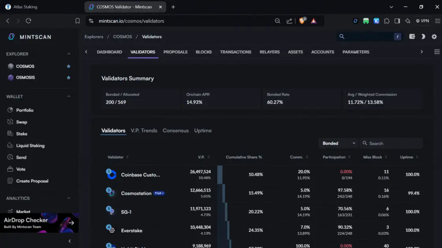Open the wallet icon in header
The width and height of the screenshot is (442, 248).
(x=412, y=37)
